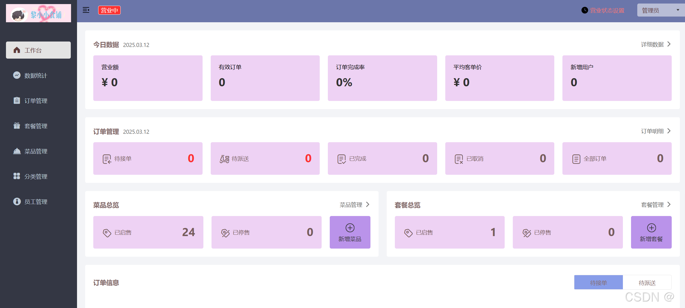Open the 菜品管理 link in 菜品总览
Viewport: 685px width, 308px height.
351,205
